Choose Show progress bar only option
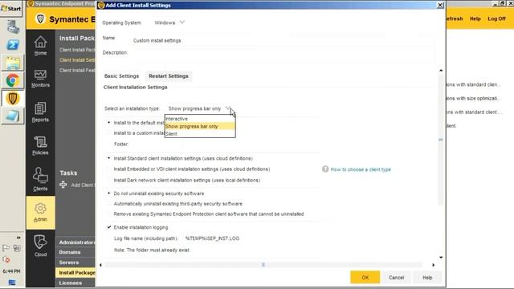Image resolution: width=514 pixels, height=289 pixels. click(200, 126)
